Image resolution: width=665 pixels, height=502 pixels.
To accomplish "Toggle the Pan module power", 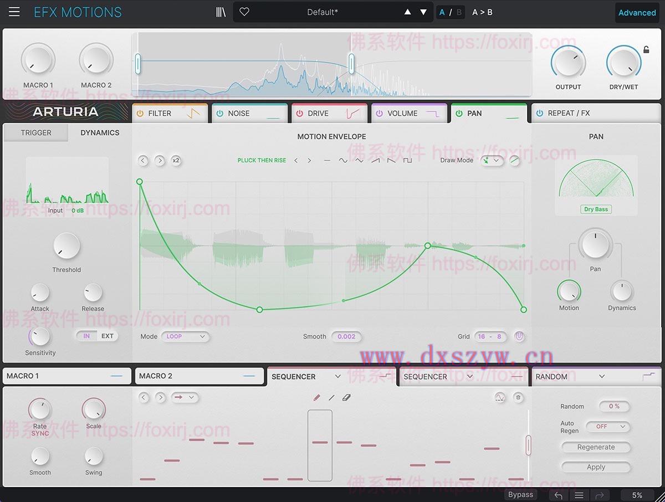I will 459,114.
